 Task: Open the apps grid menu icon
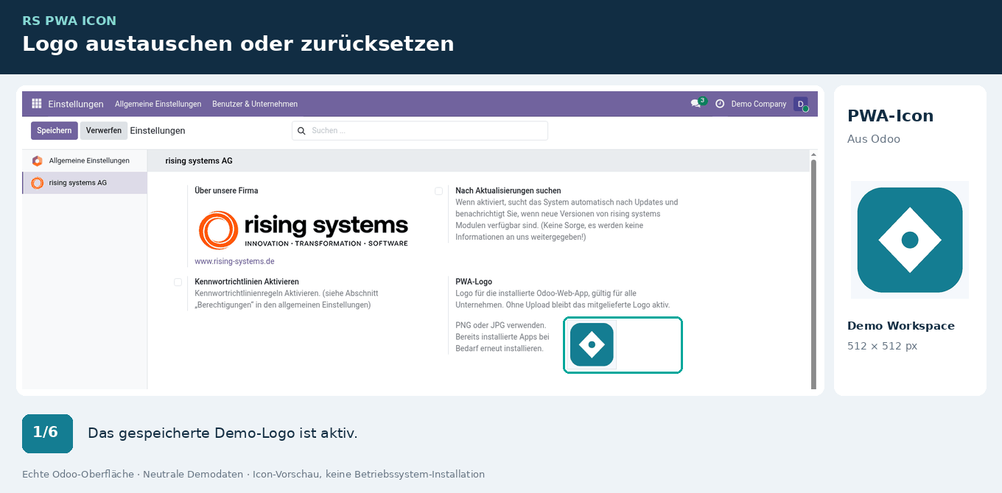coord(37,104)
